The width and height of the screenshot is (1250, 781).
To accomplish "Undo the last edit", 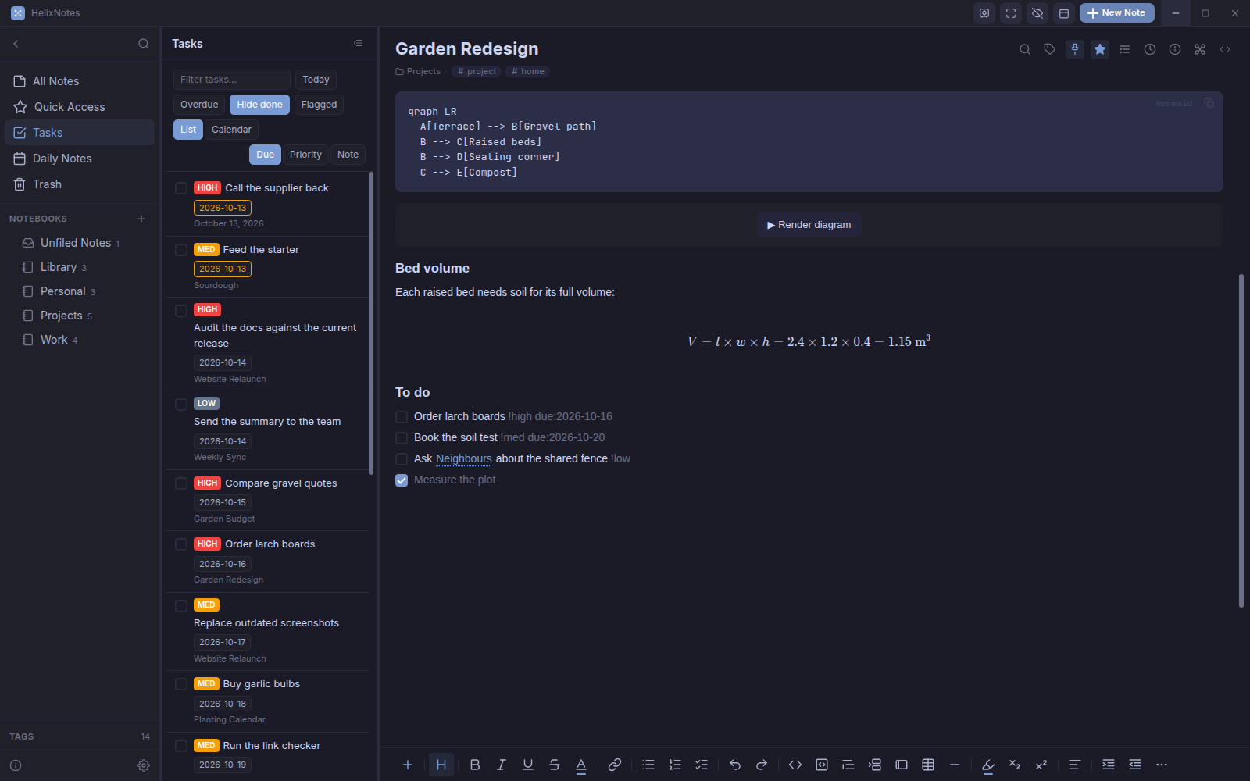I will click(735, 765).
